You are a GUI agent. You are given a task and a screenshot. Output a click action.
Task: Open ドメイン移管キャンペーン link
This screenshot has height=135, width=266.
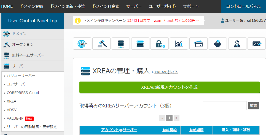[x=104, y=20]
